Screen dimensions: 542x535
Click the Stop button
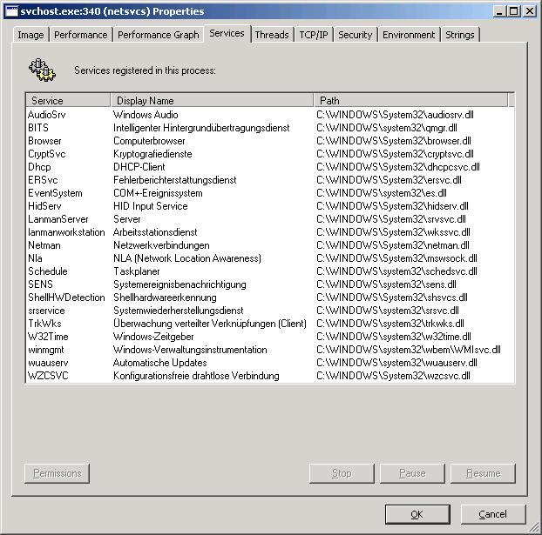(x=342, y=473)
